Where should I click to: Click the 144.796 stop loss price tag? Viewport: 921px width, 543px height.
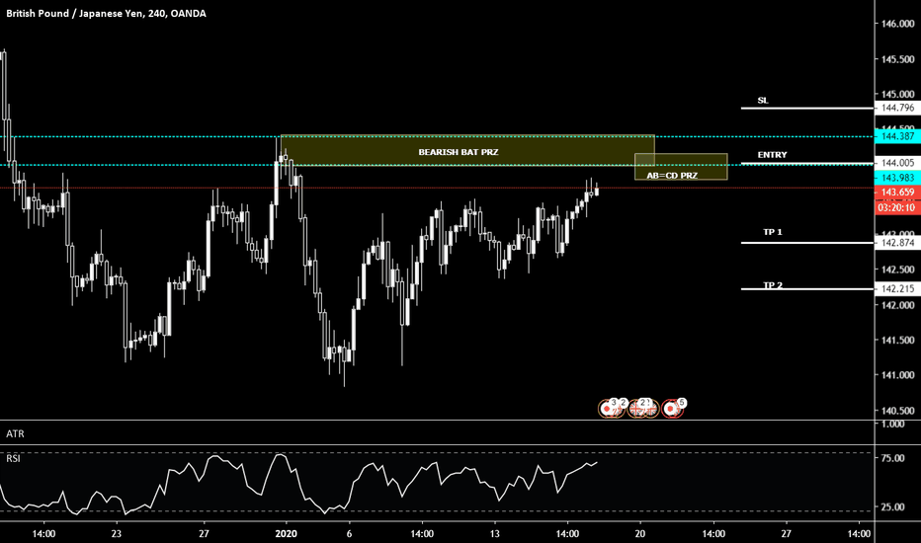[x=897, y=108]
